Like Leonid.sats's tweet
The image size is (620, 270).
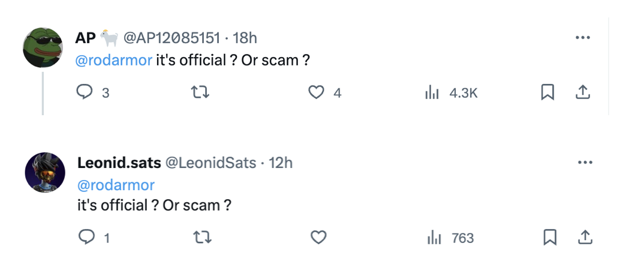(318, 238)
